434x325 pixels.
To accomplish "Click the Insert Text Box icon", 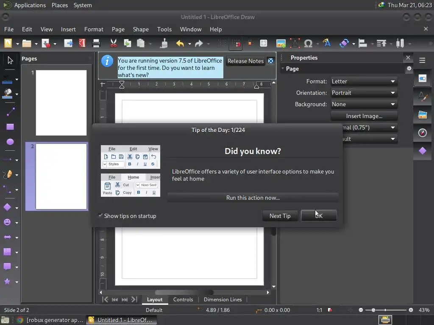I will click(295, 44).
